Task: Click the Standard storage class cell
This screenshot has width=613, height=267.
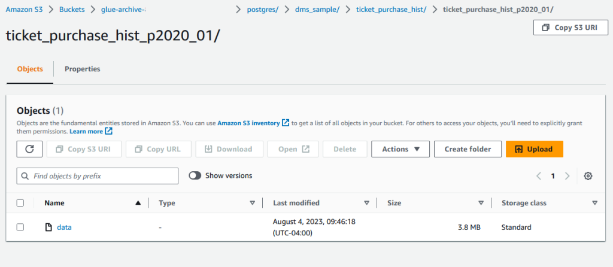Action: click(x=516, y=227)
